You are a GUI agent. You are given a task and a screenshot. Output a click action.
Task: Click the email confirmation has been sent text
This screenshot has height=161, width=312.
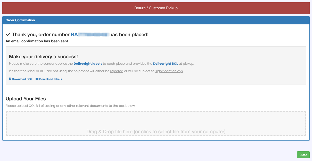coord(37,41)
